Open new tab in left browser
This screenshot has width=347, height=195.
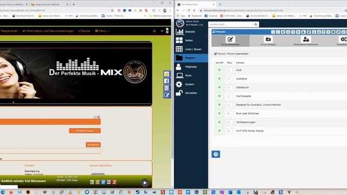click(74, 4)
